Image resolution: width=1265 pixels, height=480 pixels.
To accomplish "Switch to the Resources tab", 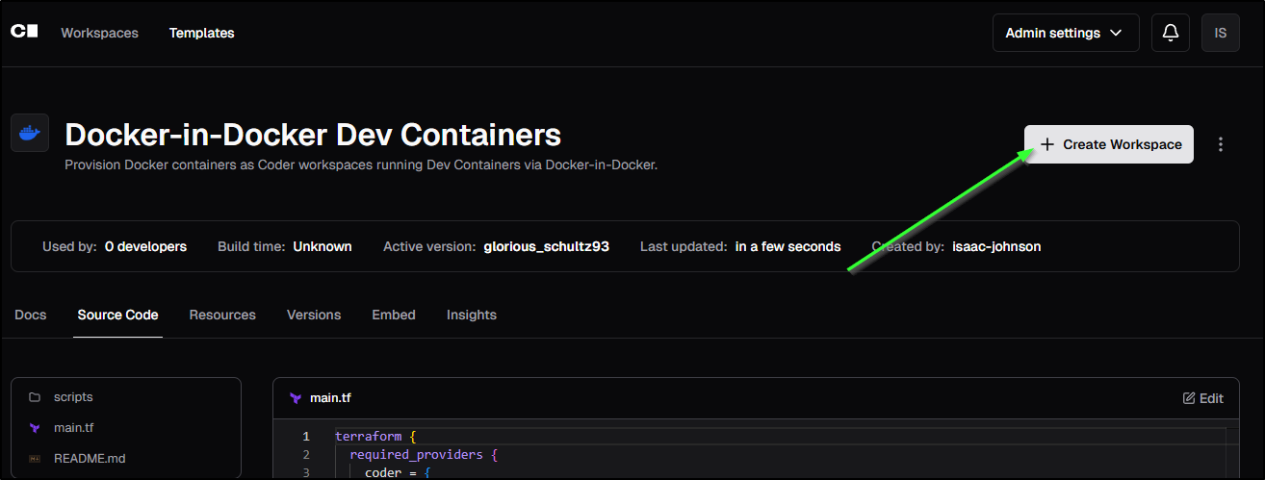I will (222, 315).
